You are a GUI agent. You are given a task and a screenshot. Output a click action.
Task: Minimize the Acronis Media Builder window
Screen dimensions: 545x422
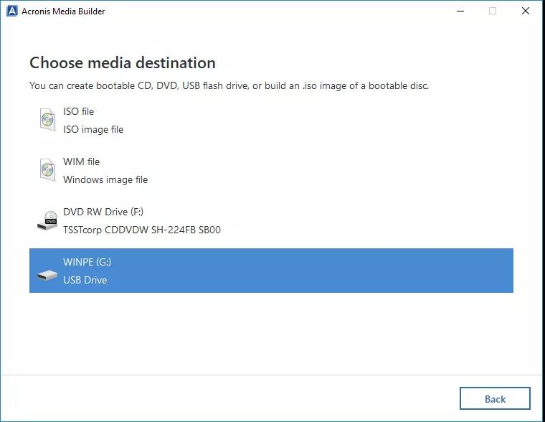[459, 11]
